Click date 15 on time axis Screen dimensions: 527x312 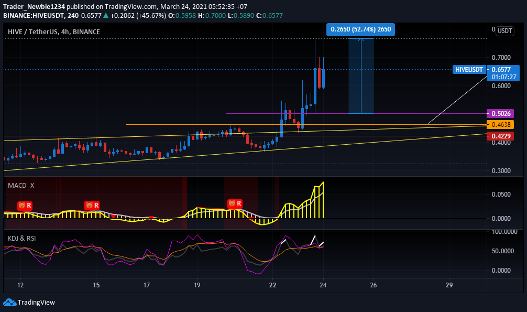96,285
